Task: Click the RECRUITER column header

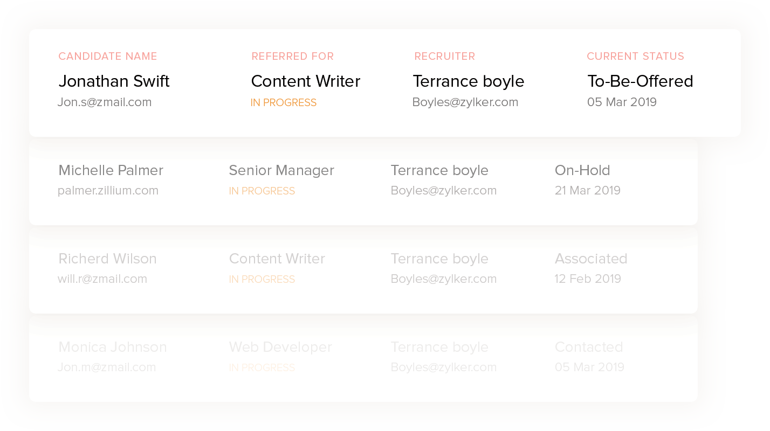Action: (444, 57)
